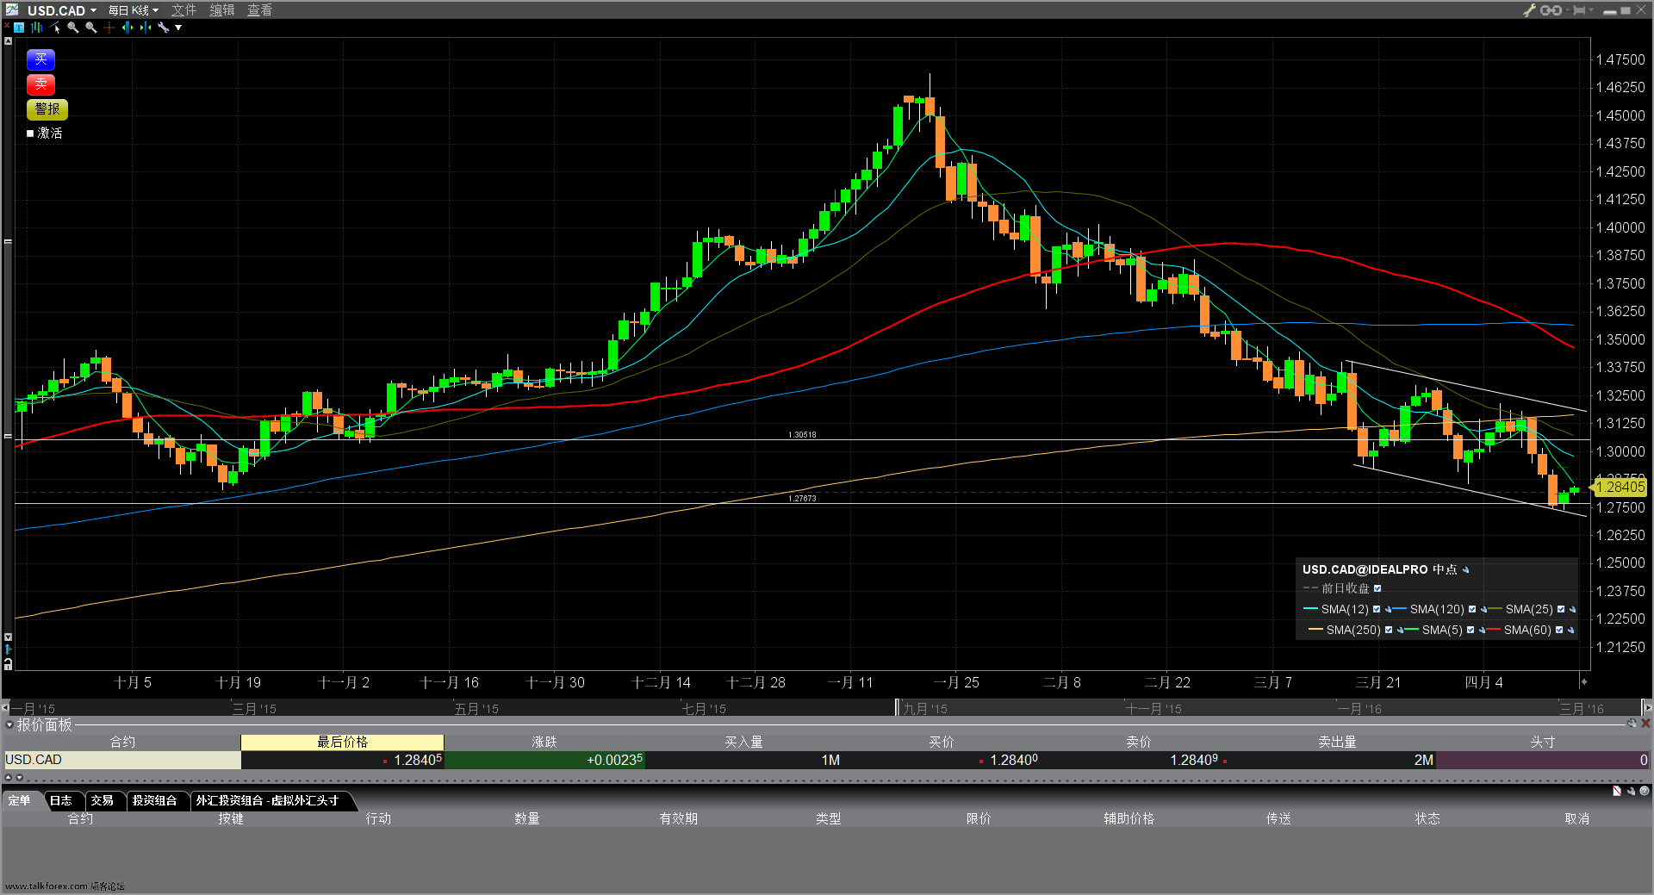
Task: Click the timeline scroll left arrow
Action: tap(6, 708)
